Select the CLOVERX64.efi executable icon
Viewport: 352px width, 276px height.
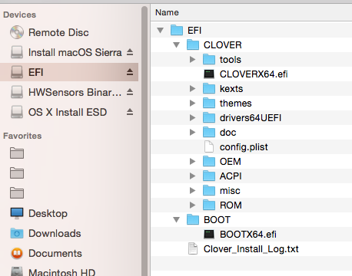tap(209, 74)
